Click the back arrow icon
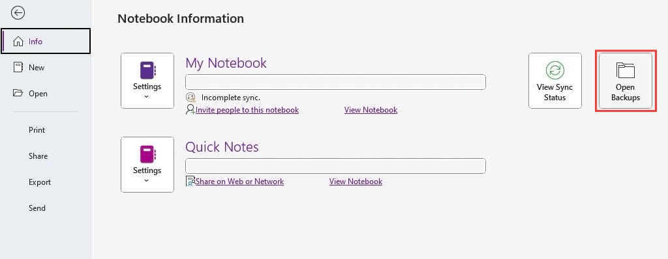 (x=18, y=13)
